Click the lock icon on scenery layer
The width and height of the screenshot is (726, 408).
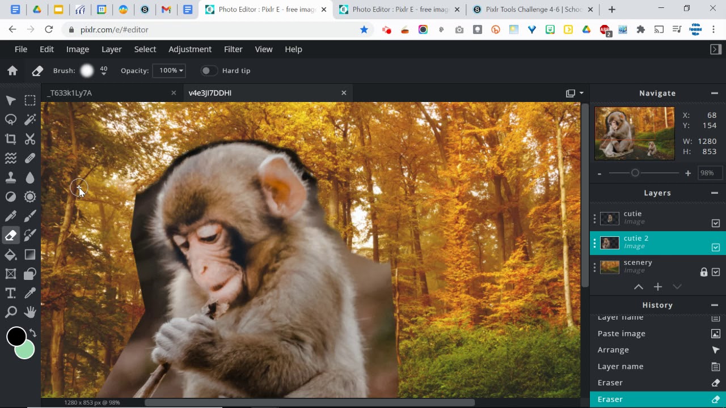point(704,272)
